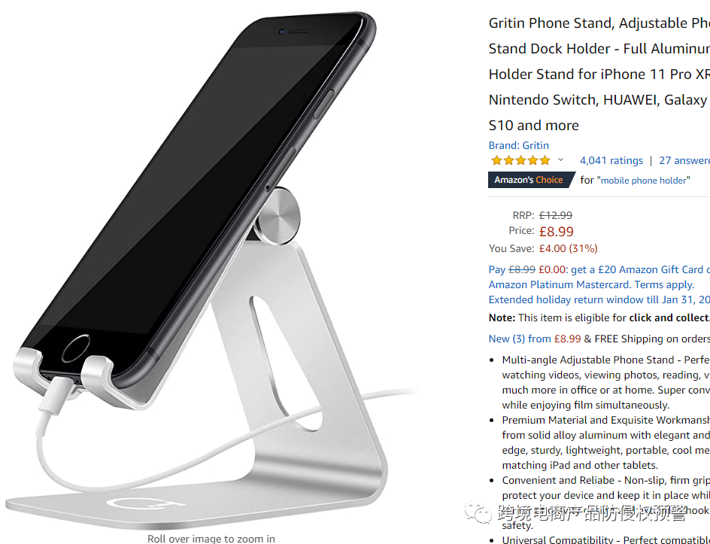Open the 27 answered questions link
The image size is (710, 544).
(684, 160)
